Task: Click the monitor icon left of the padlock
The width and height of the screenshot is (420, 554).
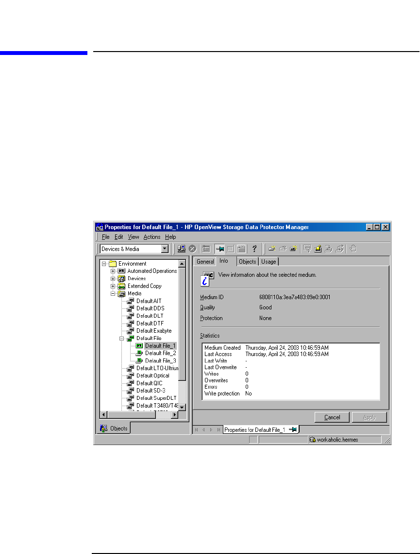Action: (307, 249)
